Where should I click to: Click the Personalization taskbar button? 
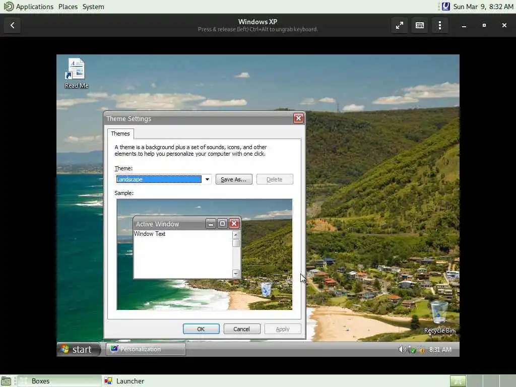click(146, 349)
